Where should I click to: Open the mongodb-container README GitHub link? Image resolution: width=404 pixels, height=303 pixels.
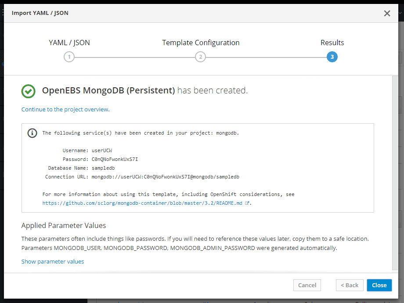pos(142,203)
